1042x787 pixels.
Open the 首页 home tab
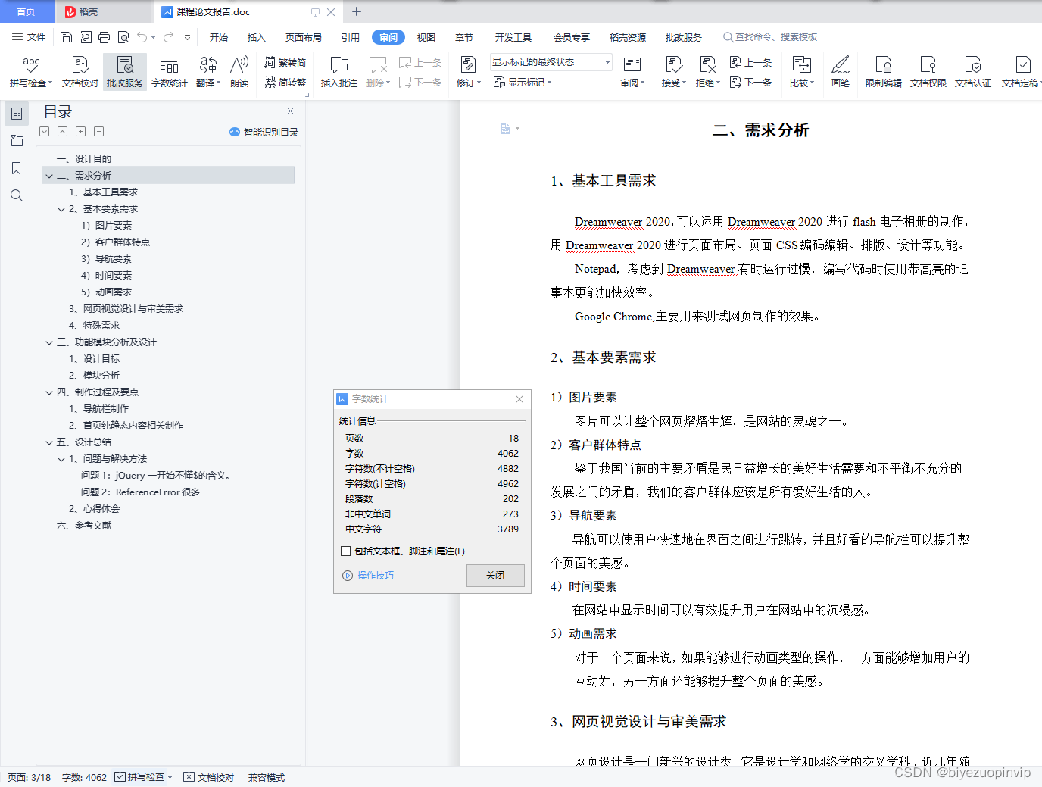[27, 11]
